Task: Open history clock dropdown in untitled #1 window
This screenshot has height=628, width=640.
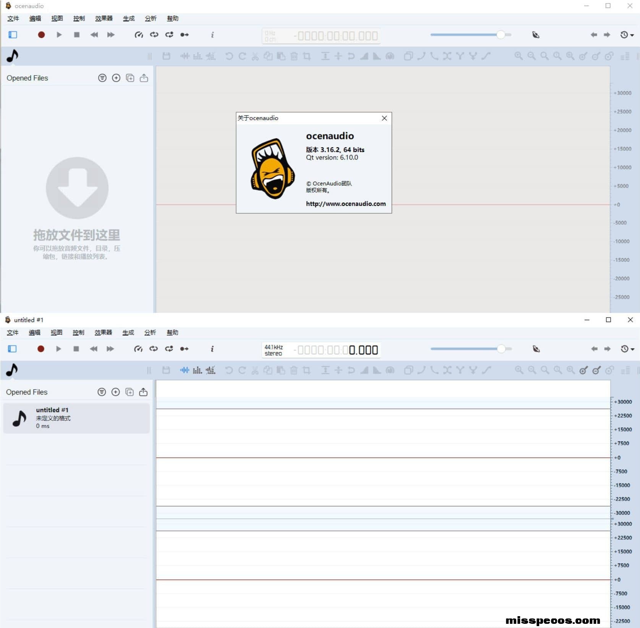Action: pyautogui.click(x=627, y=349)
